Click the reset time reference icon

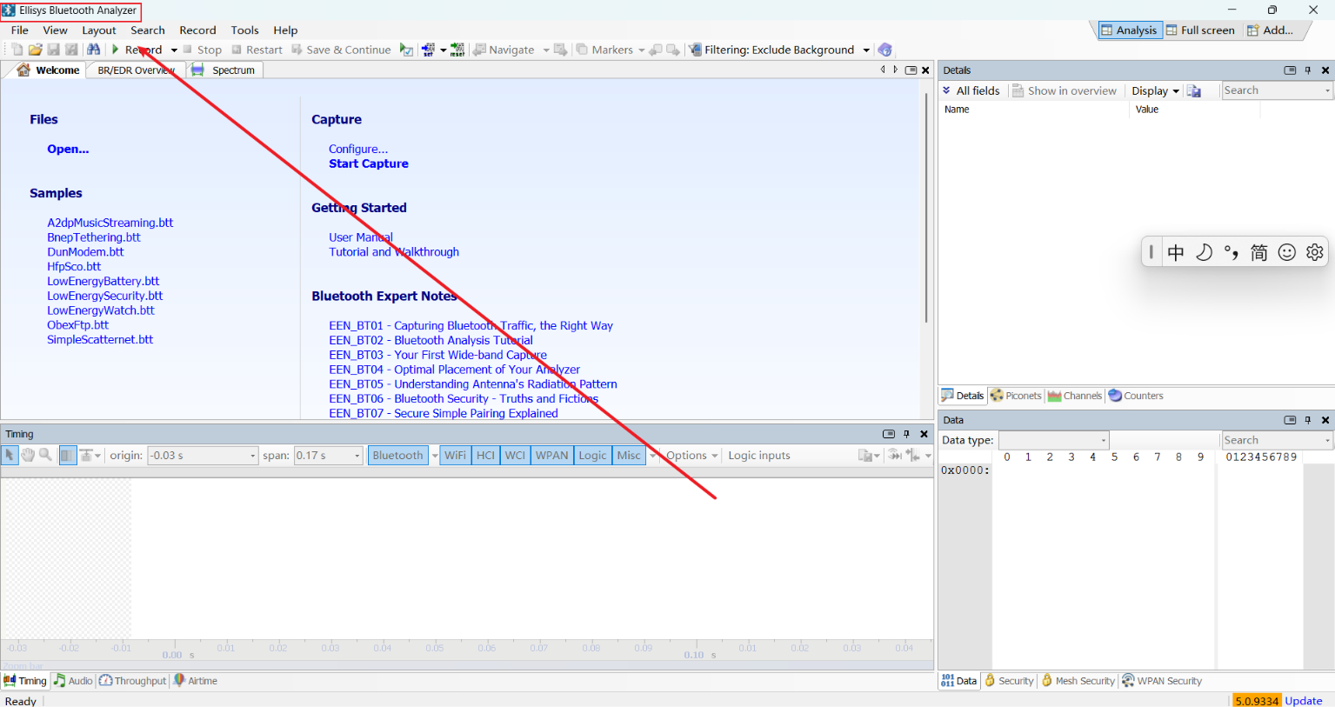click(x=457, y=50)
